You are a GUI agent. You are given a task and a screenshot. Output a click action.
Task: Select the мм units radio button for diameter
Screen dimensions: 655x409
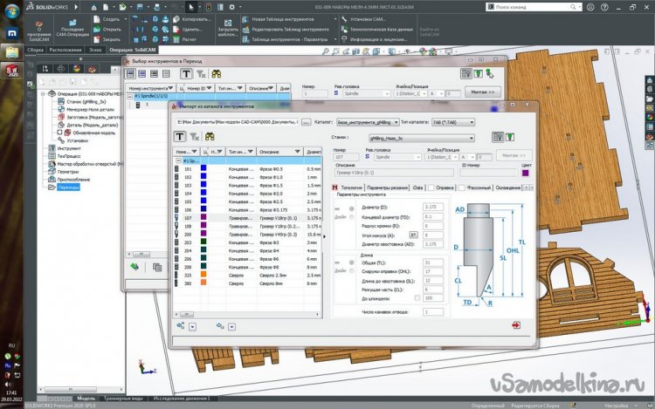[x=351, y=207]
